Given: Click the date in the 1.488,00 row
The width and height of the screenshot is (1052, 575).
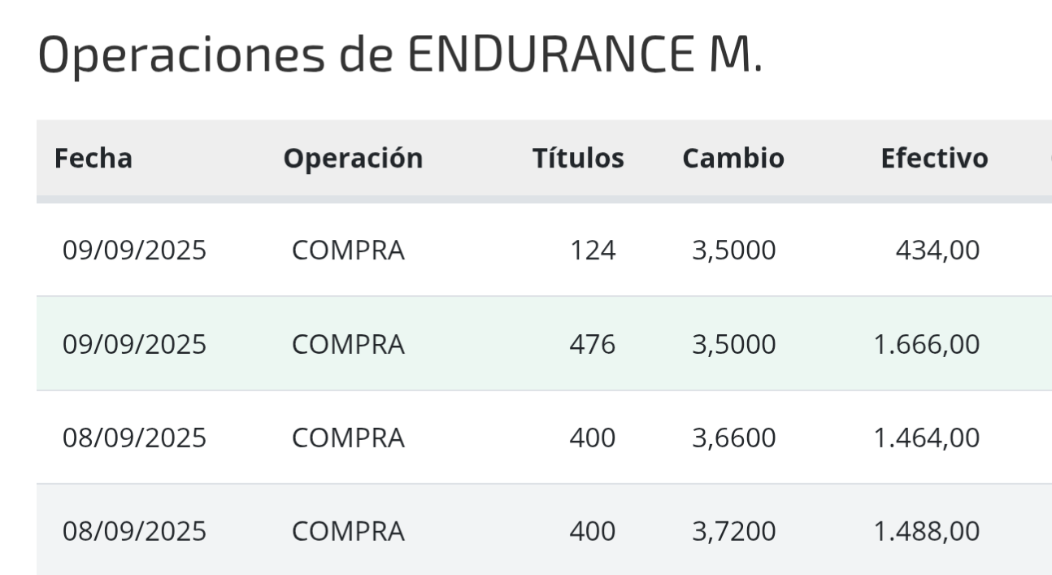Looking at the screenshot, I should 135,532.
